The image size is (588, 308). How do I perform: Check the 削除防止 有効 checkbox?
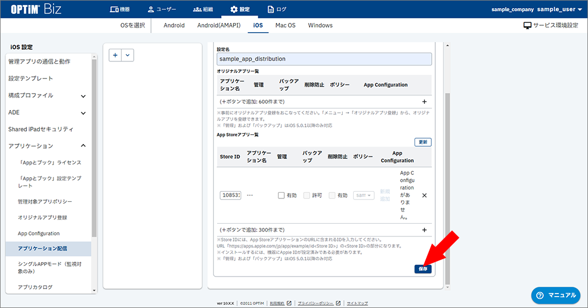coord(332,196)
